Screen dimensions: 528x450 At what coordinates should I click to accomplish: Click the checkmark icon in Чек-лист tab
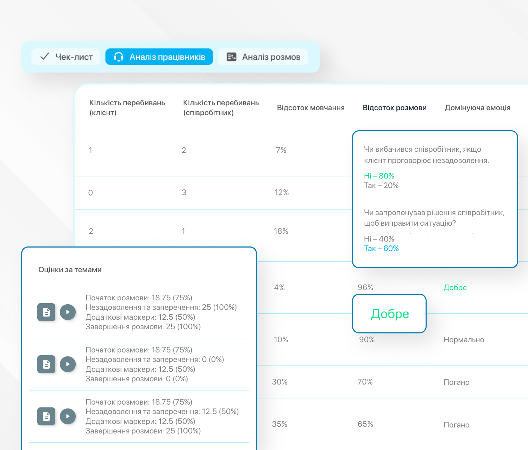(45, 57)
